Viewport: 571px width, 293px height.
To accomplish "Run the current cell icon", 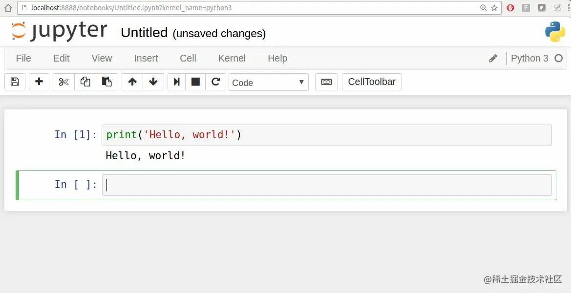I will (176, 82).
